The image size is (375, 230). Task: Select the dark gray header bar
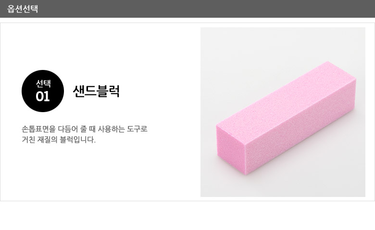(x=187, y=9)
